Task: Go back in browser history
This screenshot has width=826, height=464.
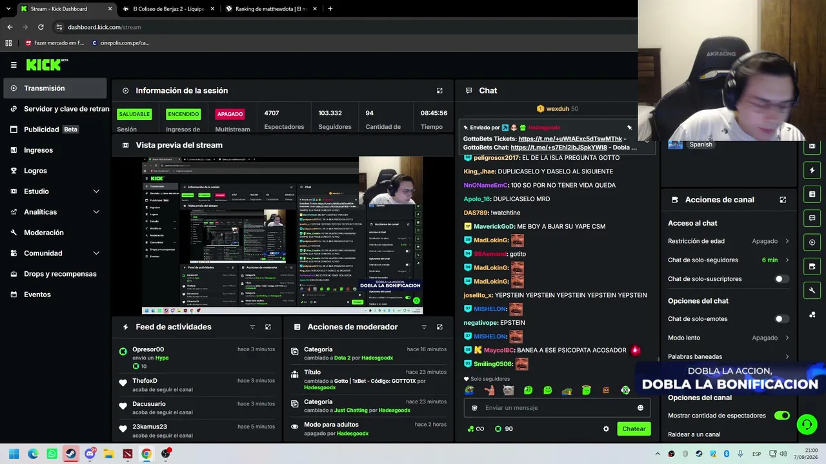Action: click(x=10, y=27)
